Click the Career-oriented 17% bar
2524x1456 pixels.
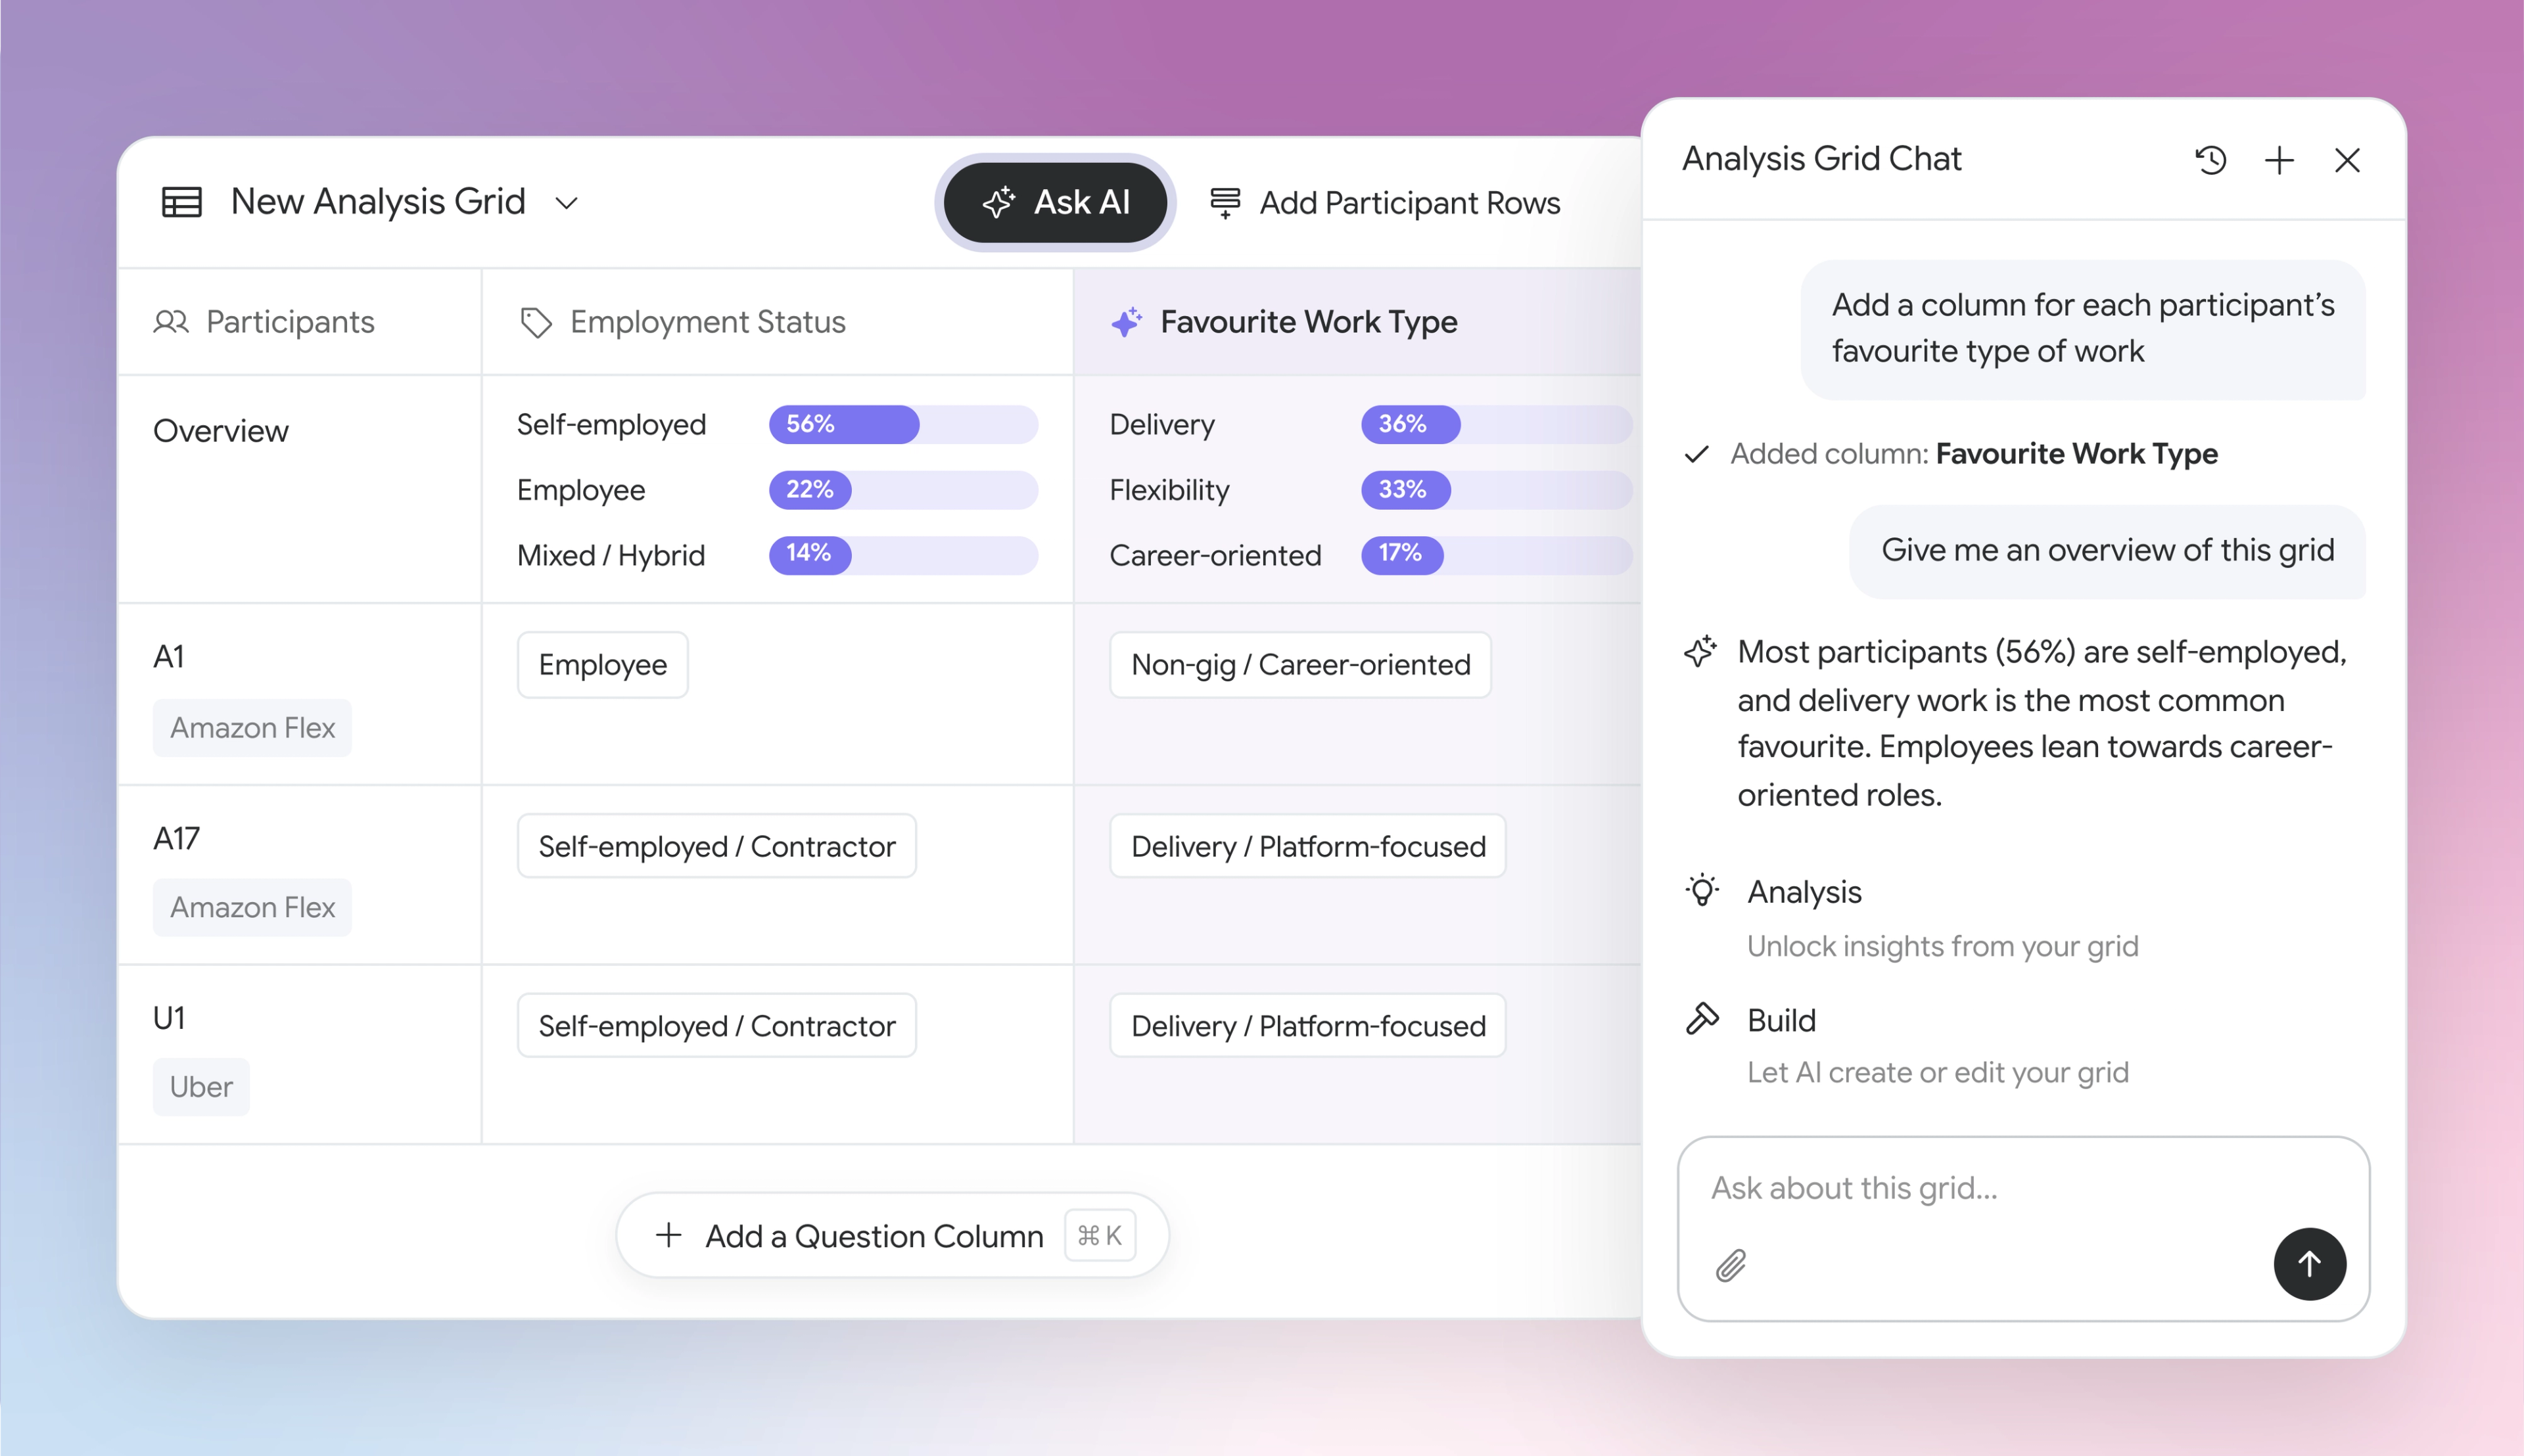[x=1495, y=555]
